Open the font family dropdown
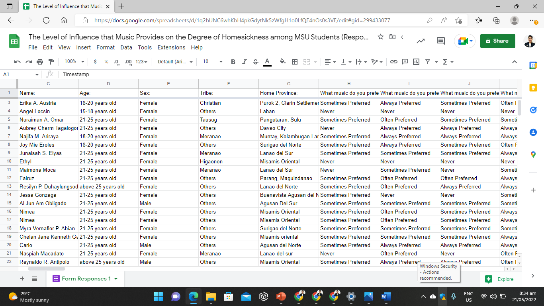This screenshot has width=544, height=306. [175, 62]
